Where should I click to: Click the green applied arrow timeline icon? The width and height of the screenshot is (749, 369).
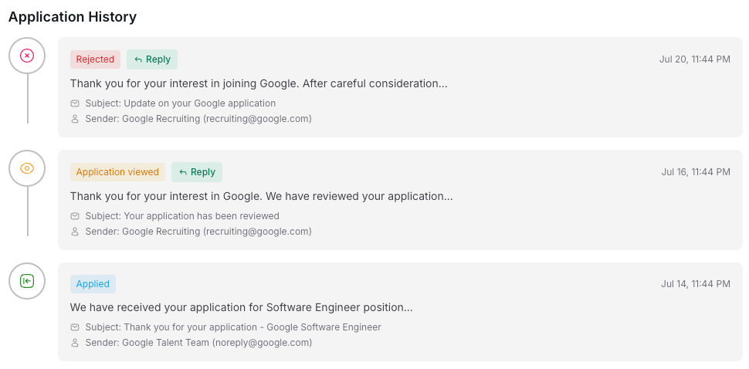27,281
